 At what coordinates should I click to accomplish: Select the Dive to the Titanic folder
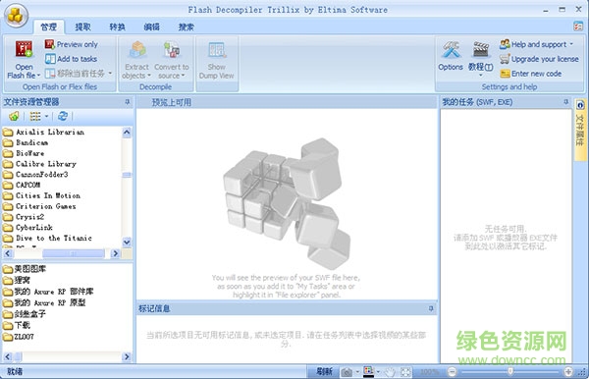point(54,238)
